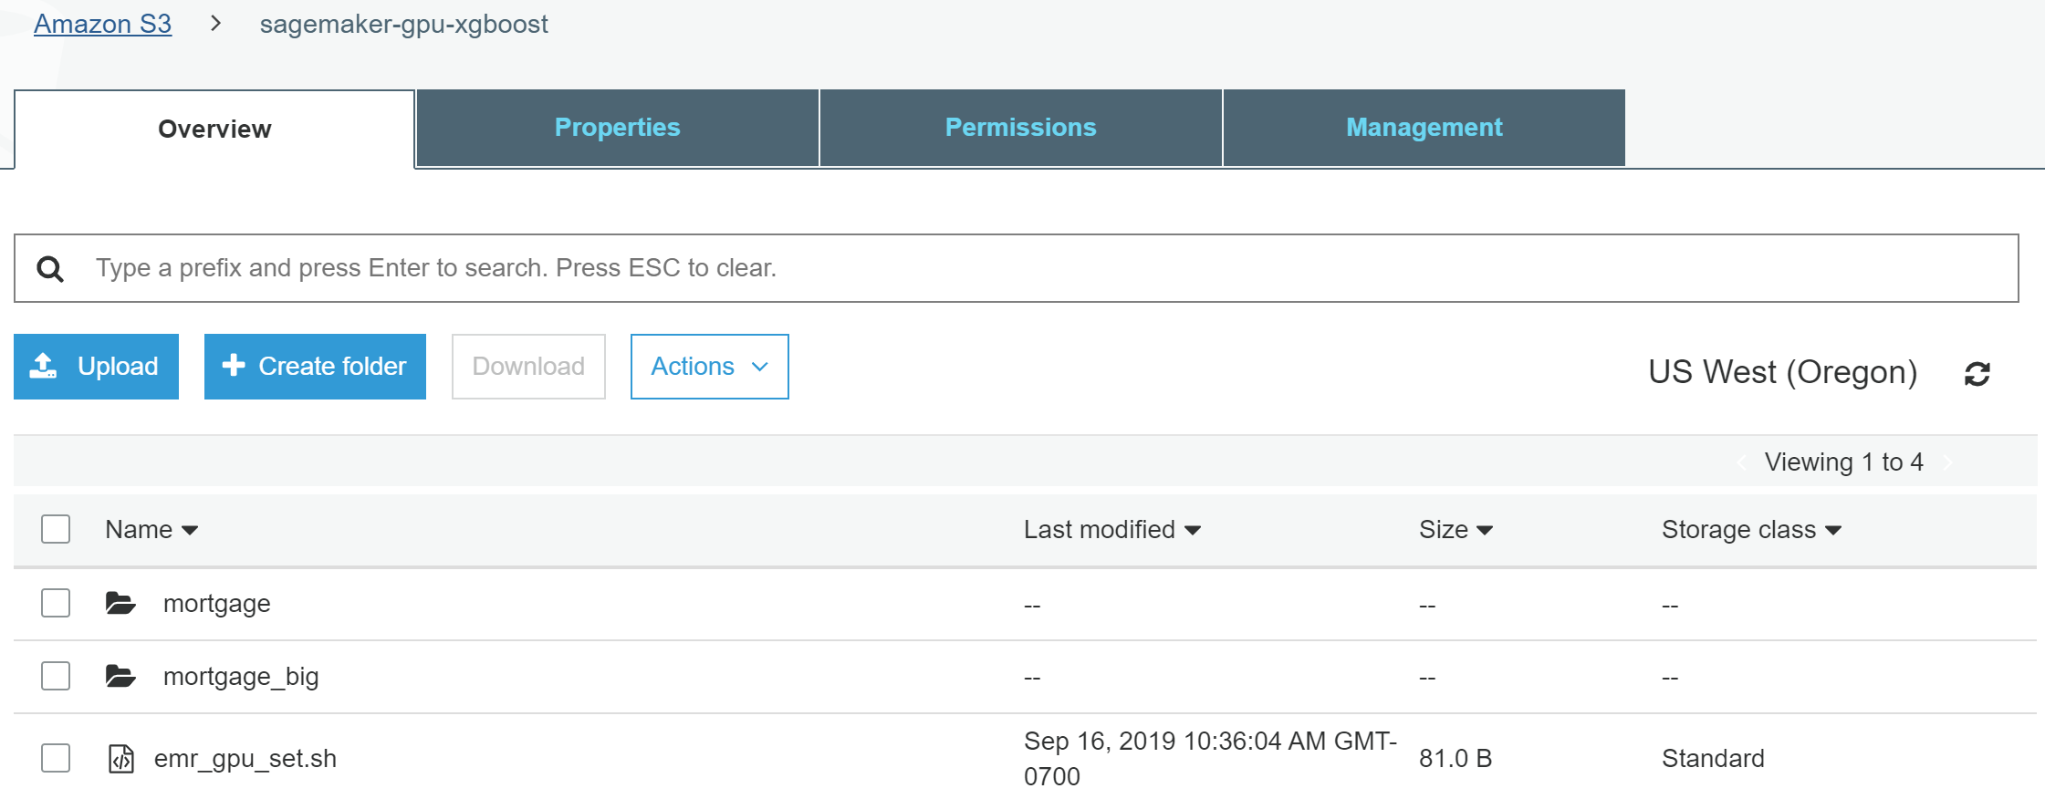Select the emr_gpu_set.sh checkbox
The height and width of the screenshot is (799, 2045).
pos(56,758)
